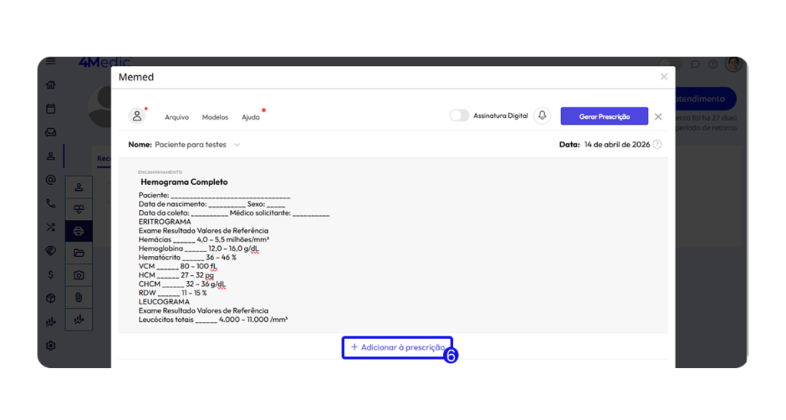Open the notifications bell in Memed
Screen dimensions: 786x420
point(543,116)
